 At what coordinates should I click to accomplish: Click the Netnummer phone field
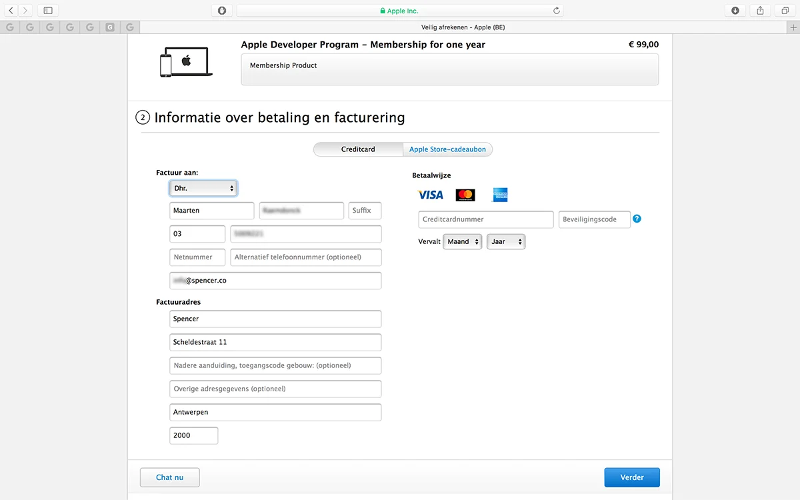197,257
